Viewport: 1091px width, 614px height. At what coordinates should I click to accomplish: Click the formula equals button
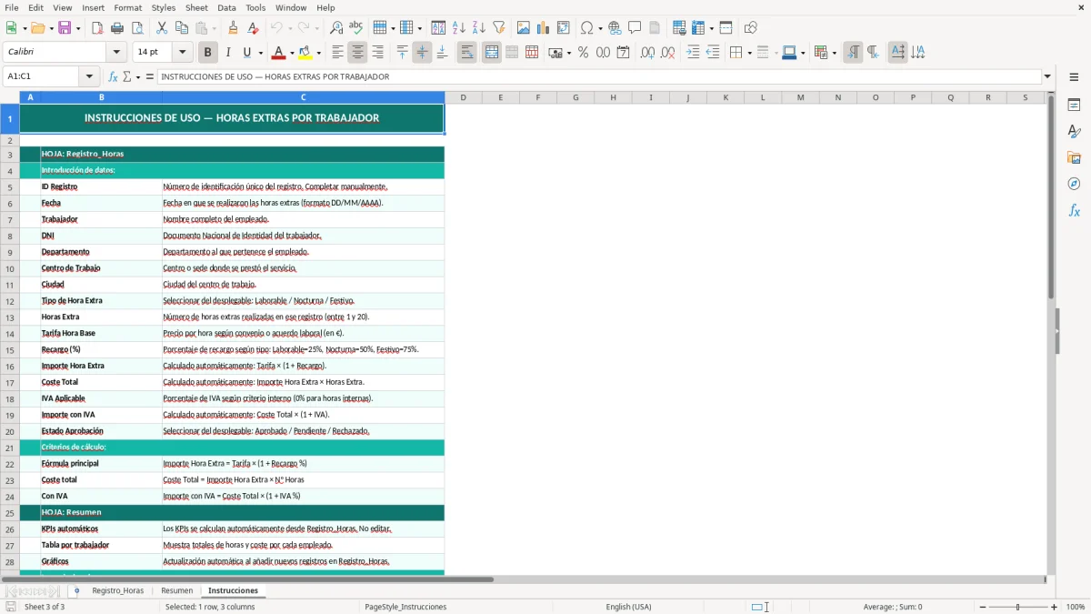(150, 76)
